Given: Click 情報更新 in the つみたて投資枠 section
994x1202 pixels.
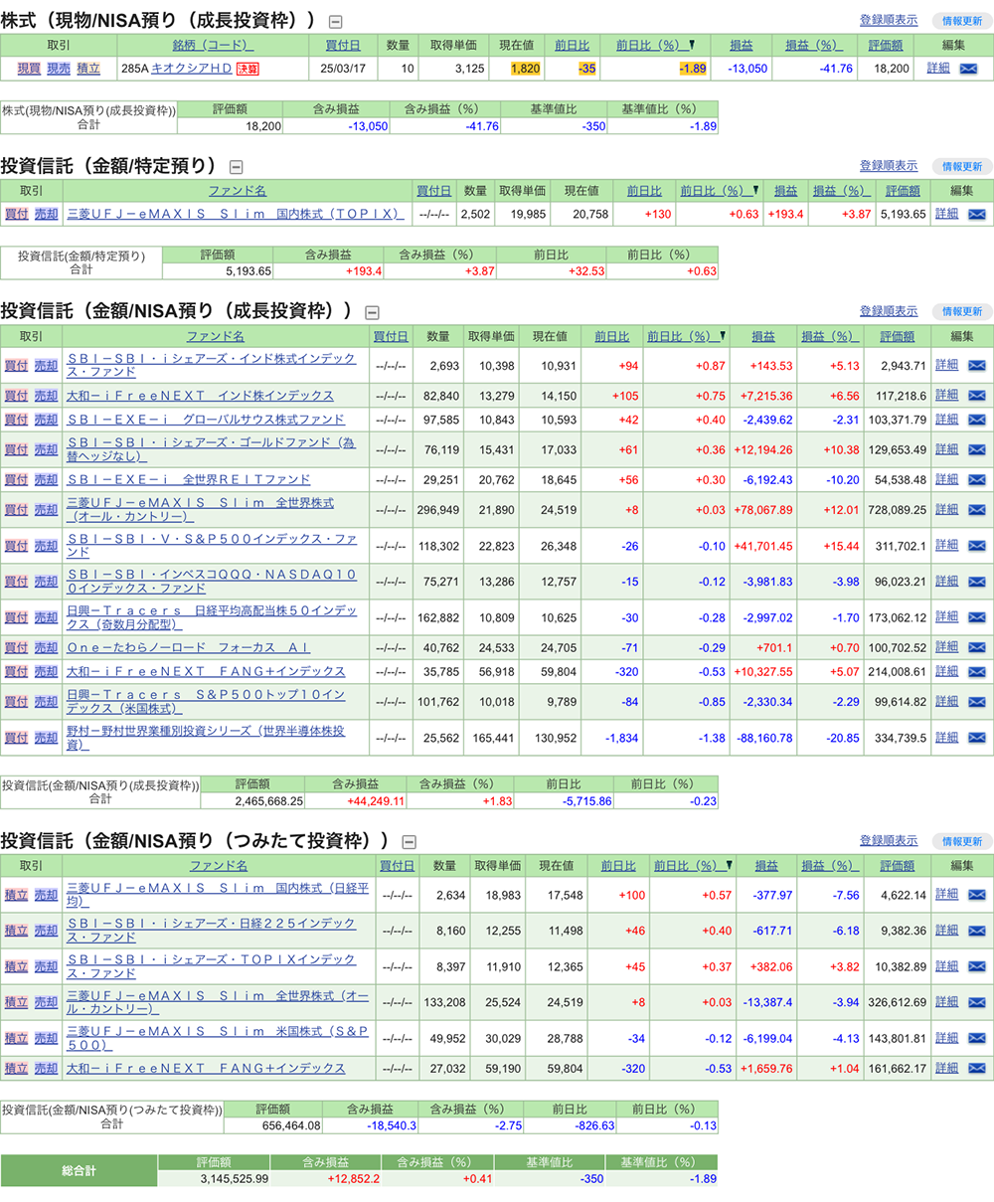Looking at the screenshot, I should click(962, 841).
